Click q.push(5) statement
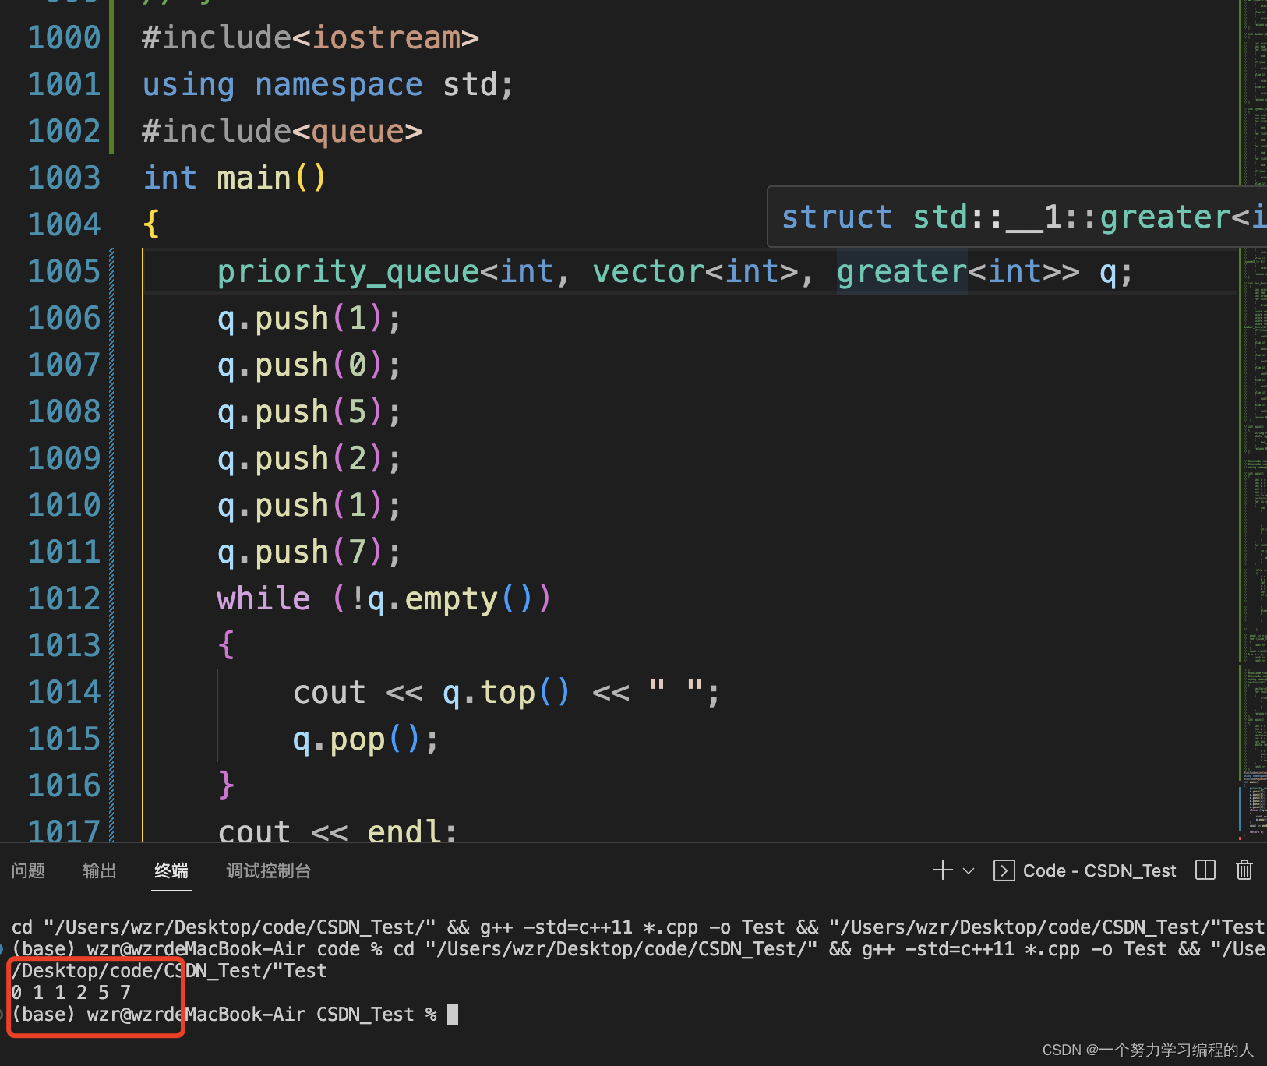 (x=309, y=411)
